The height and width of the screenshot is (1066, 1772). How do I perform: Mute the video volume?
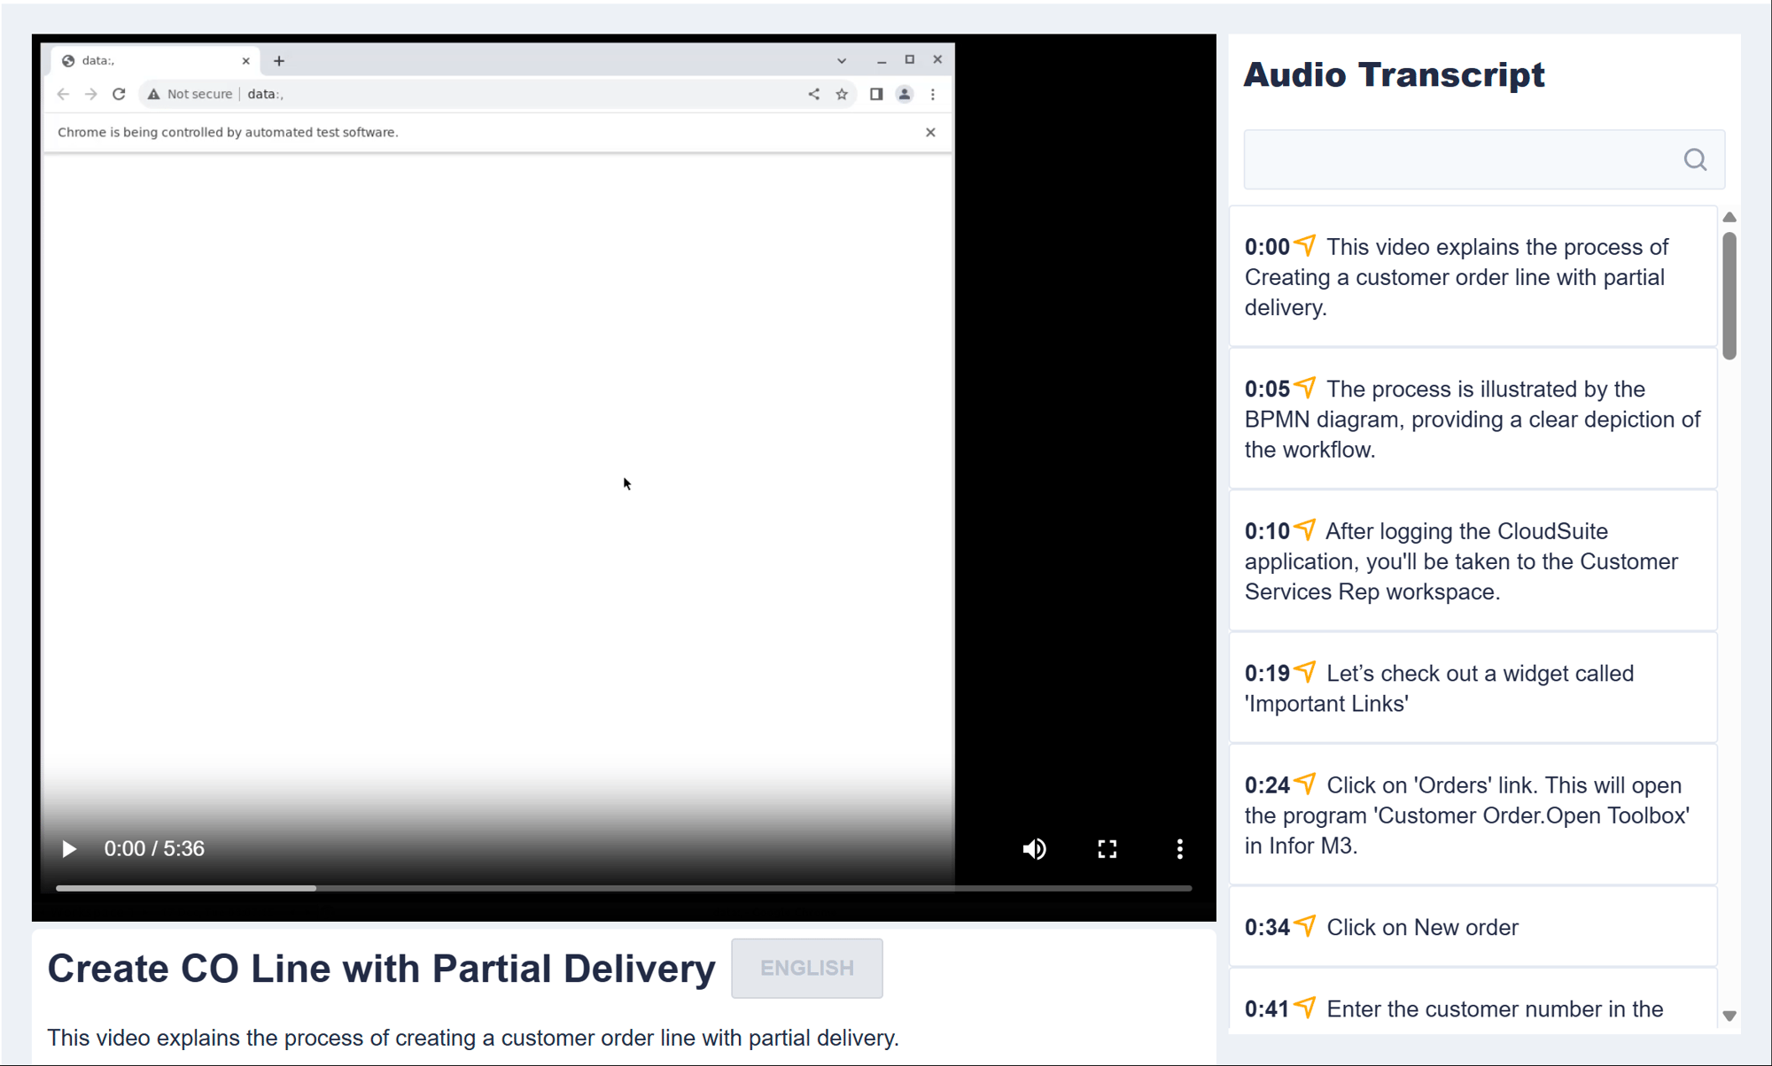[1034, 849]
